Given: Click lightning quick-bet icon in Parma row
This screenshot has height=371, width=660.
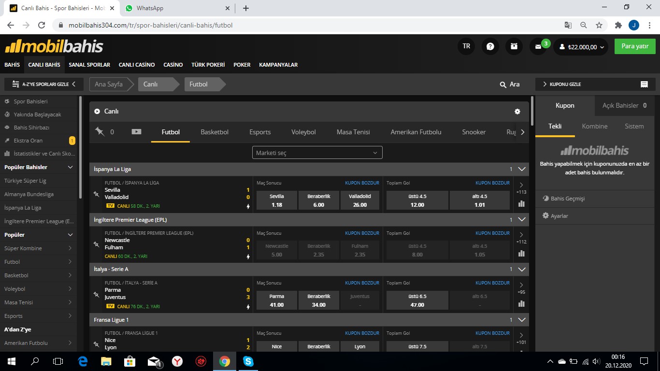Looking at the screenshot, I should (x=248, y=307).
